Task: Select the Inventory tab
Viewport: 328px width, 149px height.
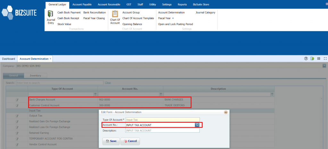Action: [35, 75]
